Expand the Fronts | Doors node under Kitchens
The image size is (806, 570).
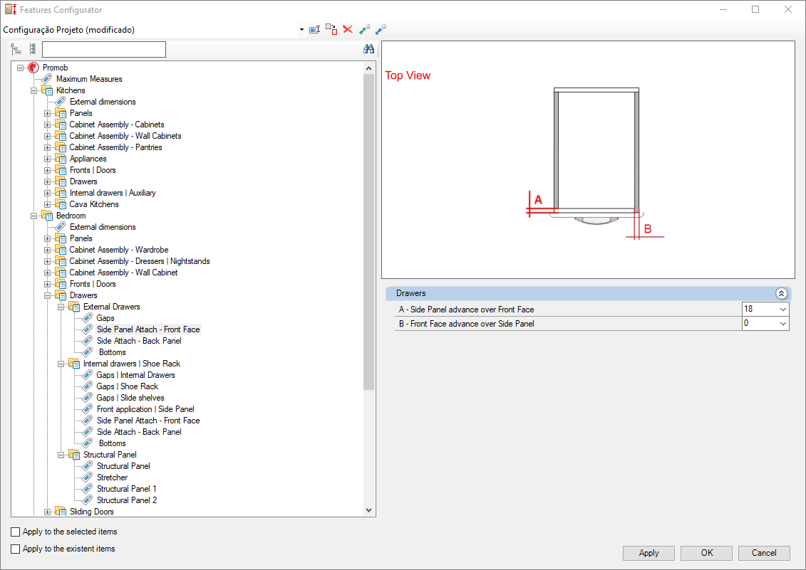pos(47,170)
